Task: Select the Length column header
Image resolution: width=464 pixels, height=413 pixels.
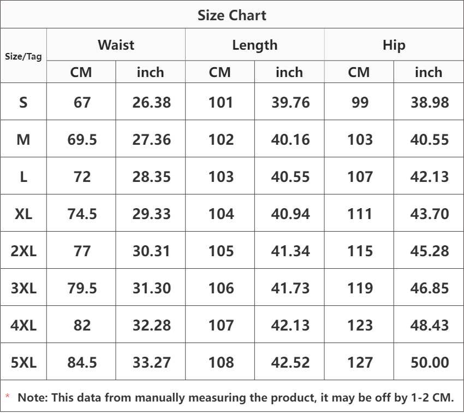Action: 255,45
